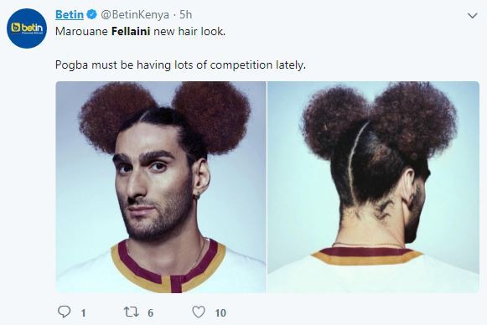This screenshot has width=487, height=325.
Task: Click the blue verified badge icon
Action: click(91, 14)
